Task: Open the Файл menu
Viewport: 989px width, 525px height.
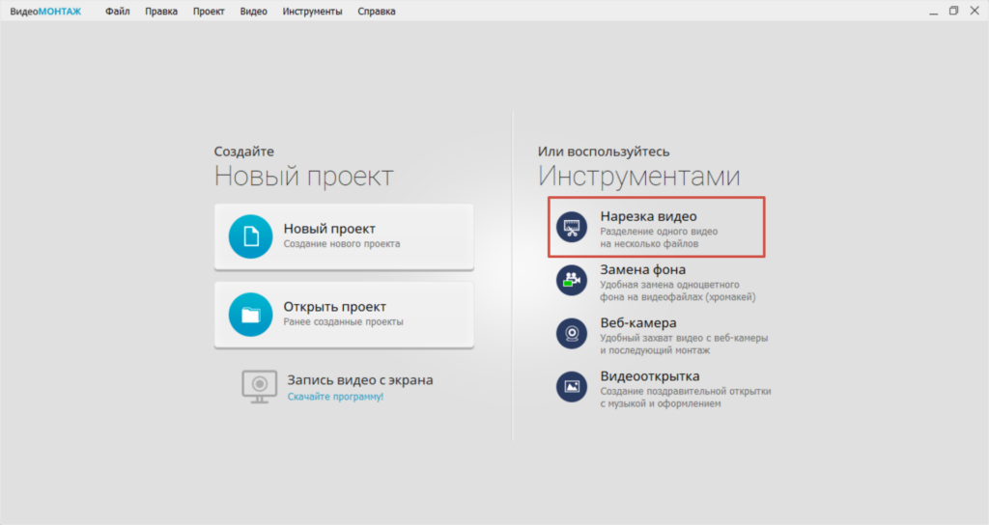Action: coord(117,12)
